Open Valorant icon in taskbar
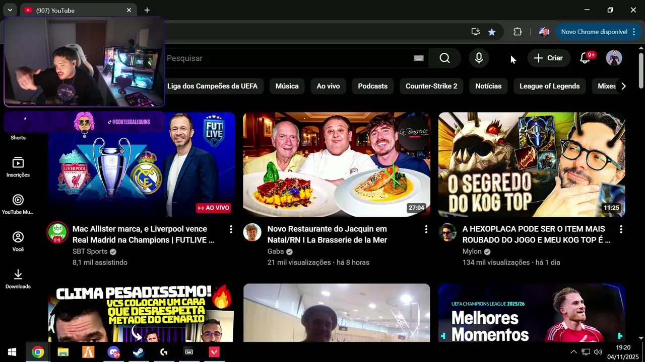Screen dimensions: 645x362 coord(214,352)
